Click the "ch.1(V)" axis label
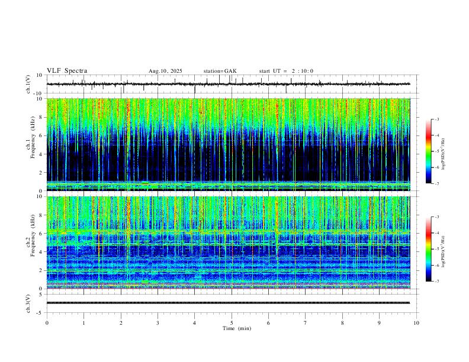Screen dimensions: 469x362 click(28, 84)
